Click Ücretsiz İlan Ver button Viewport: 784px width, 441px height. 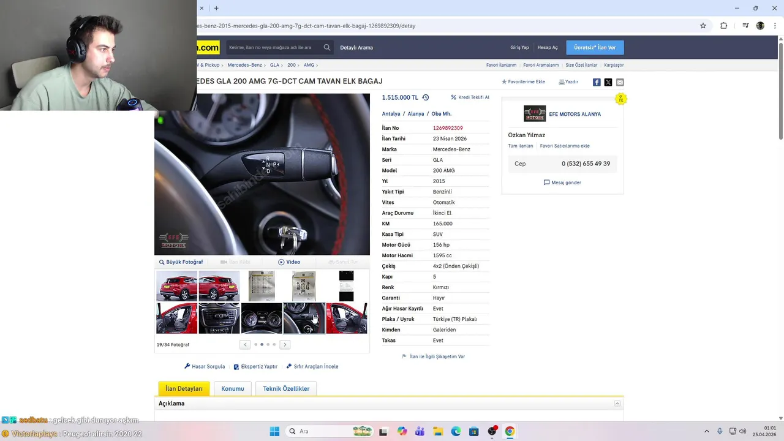595,47
